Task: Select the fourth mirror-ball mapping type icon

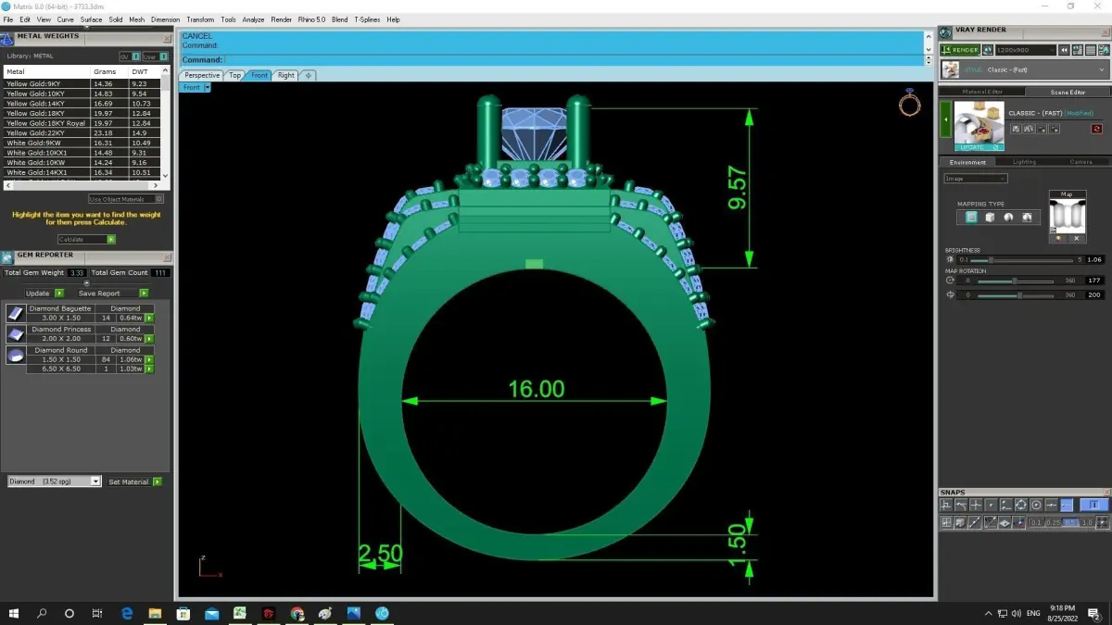Action: pyautogui.click(x=1027, y=218)
